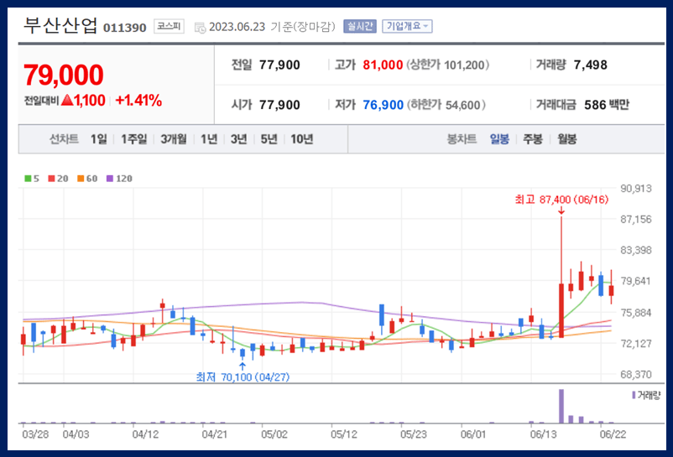Click the 79,641 price axis label

pyautogui.click(x=636, y=281)
